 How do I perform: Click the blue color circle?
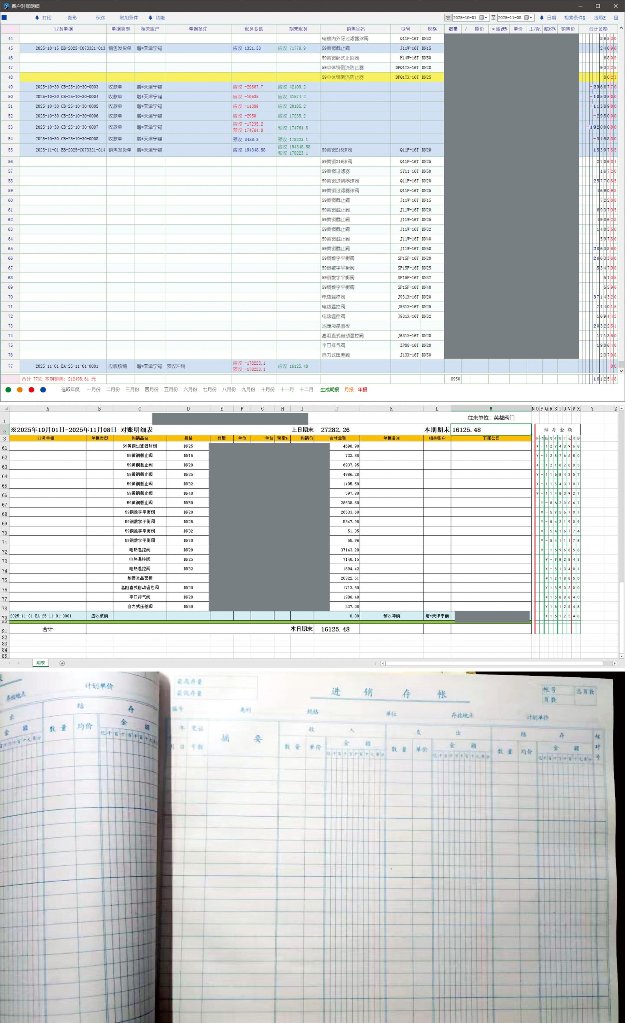click(x=43, y=389)
